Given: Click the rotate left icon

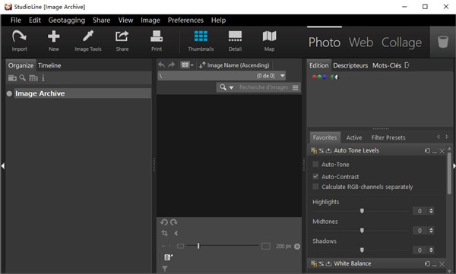Looking at the screenshot, I should click(x=163, y=222).
